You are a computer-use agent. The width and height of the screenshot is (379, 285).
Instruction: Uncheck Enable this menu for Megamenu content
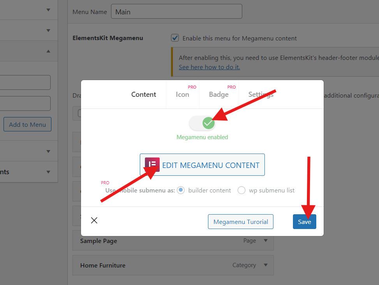point(175,38)
